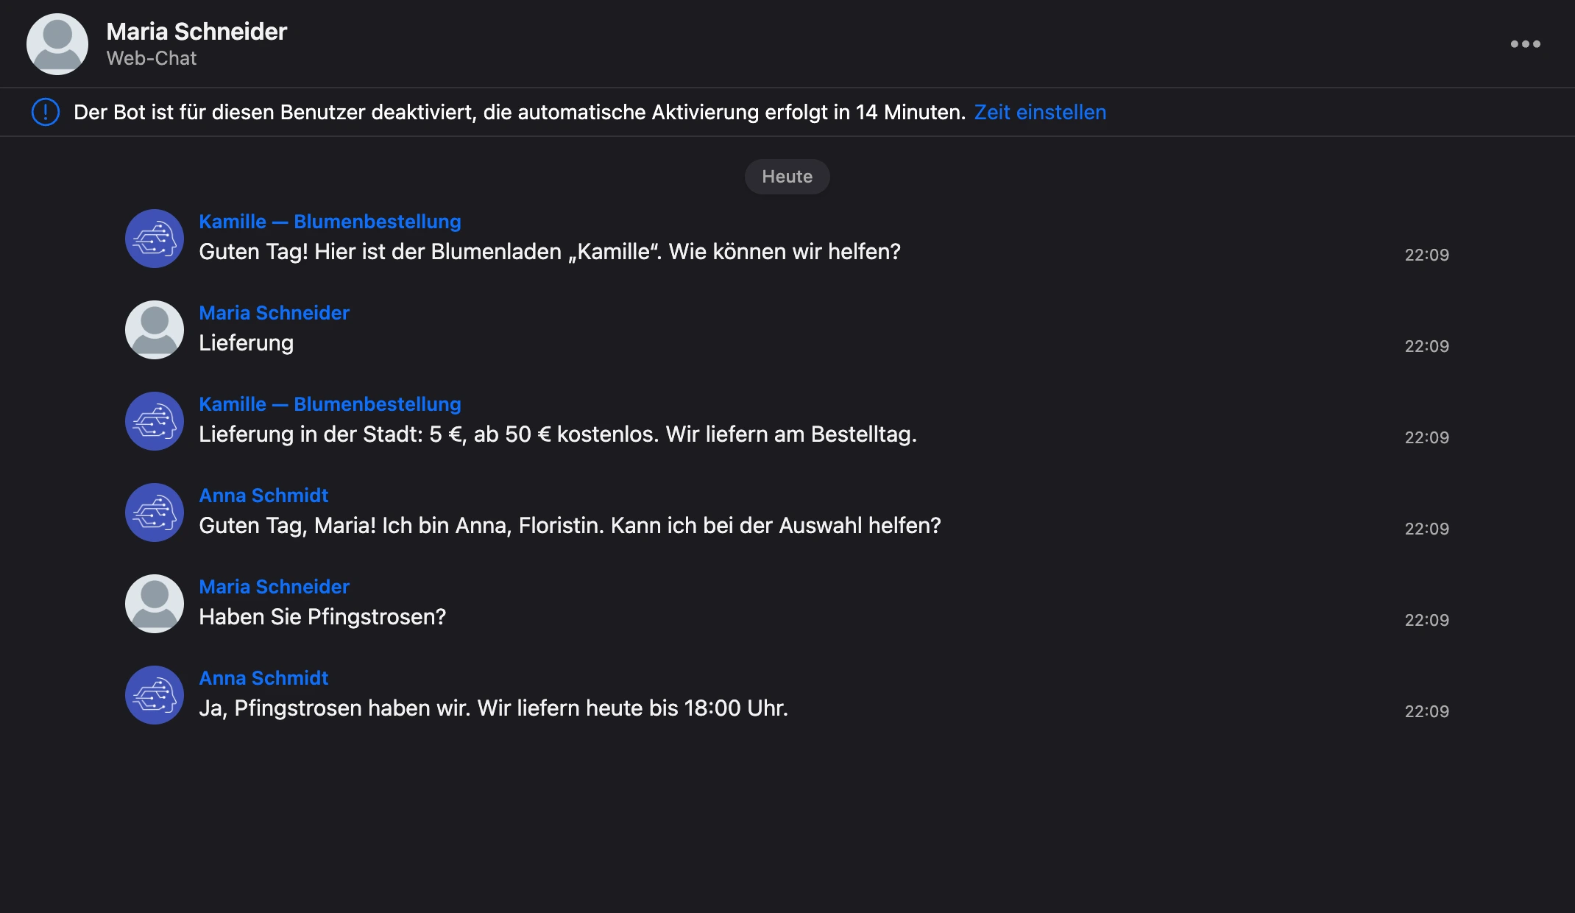Select message 'Ja, Pfingstrosen haben wir'
The image size is (1575, 913).
(x=493, y=708)
